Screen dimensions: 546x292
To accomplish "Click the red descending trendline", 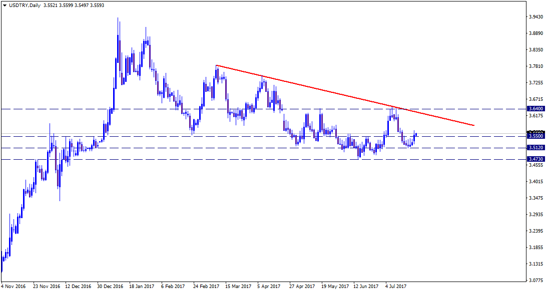I will click(345, 95).
